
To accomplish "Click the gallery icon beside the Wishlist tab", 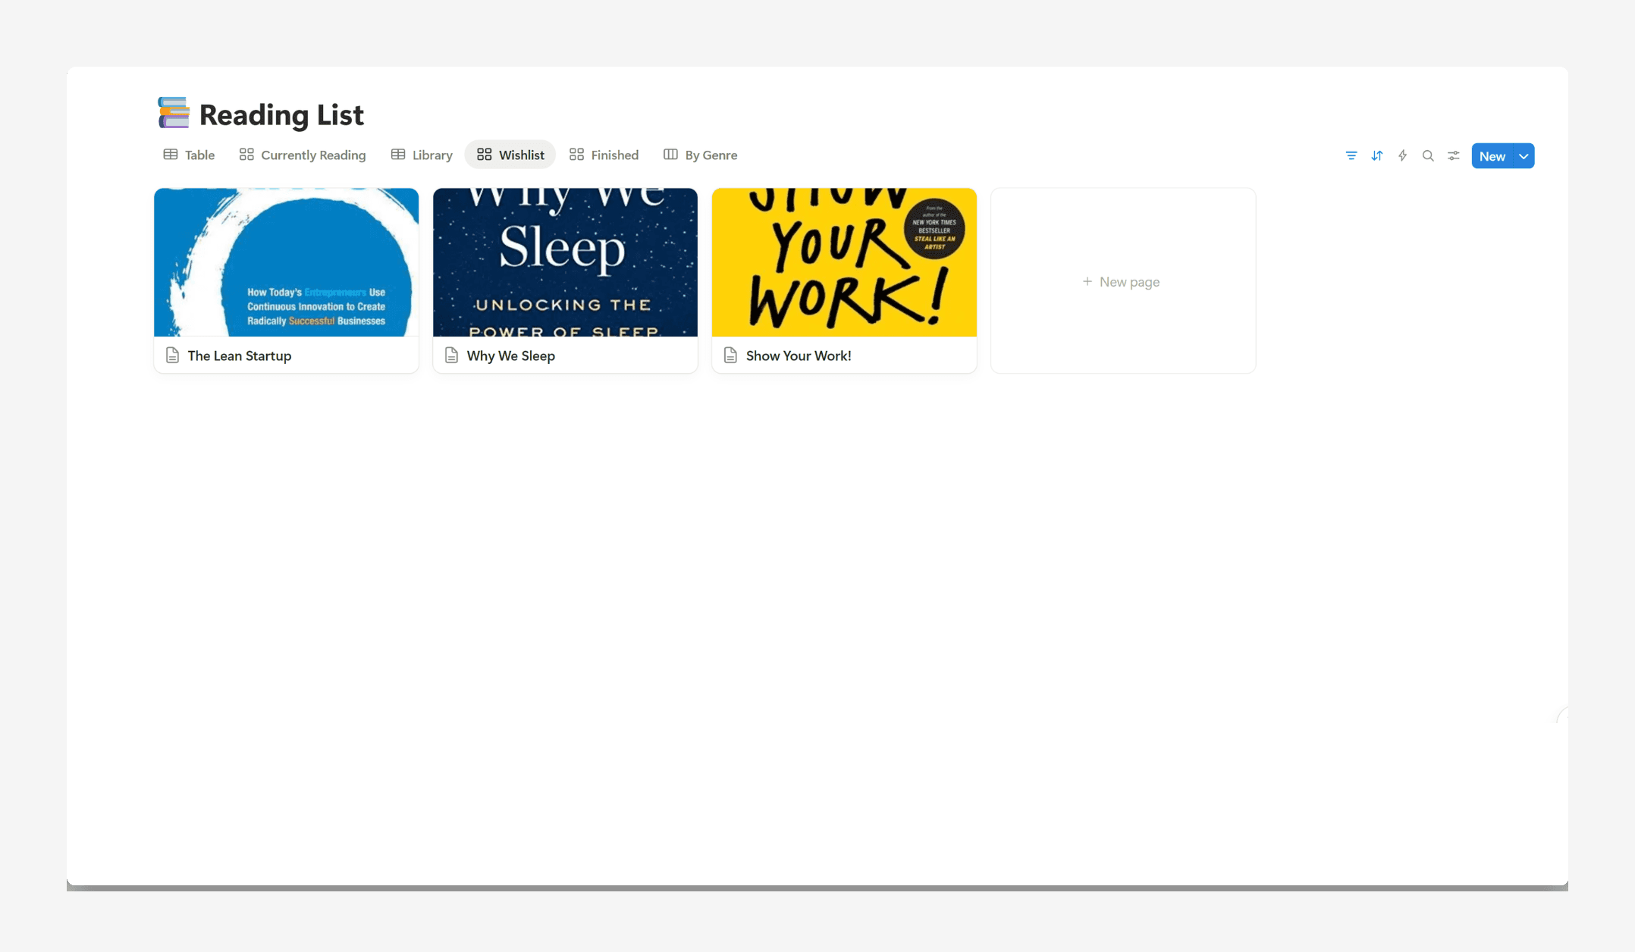I will 485,154.
